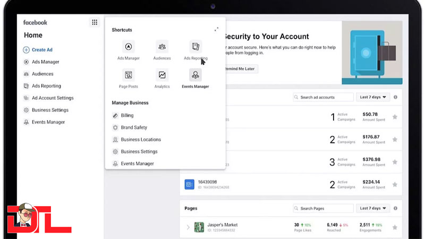Open Ads Manager shortcut icon
The image size is (425, 239).
coord(129,47)
